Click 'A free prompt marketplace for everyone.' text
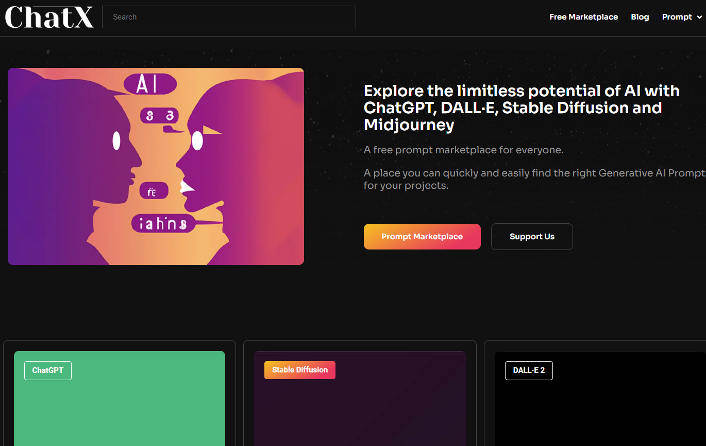 [464, 150]
